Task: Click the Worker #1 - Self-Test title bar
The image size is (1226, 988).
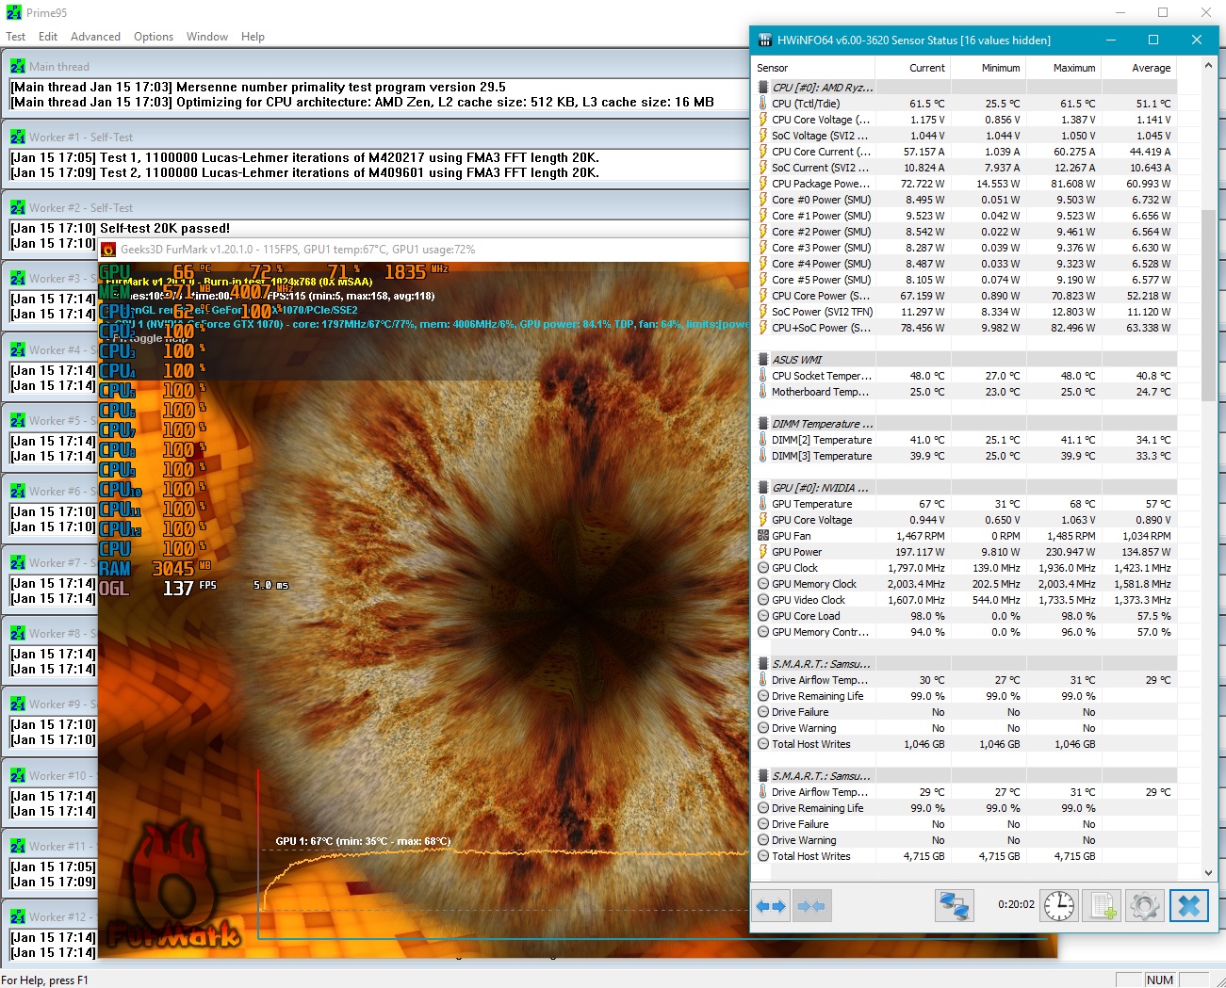Action: (377, 137)
